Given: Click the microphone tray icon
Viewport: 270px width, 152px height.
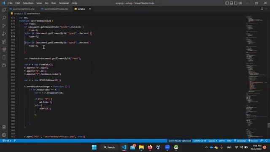Looking at the screenshot, I should click(221, 147).
